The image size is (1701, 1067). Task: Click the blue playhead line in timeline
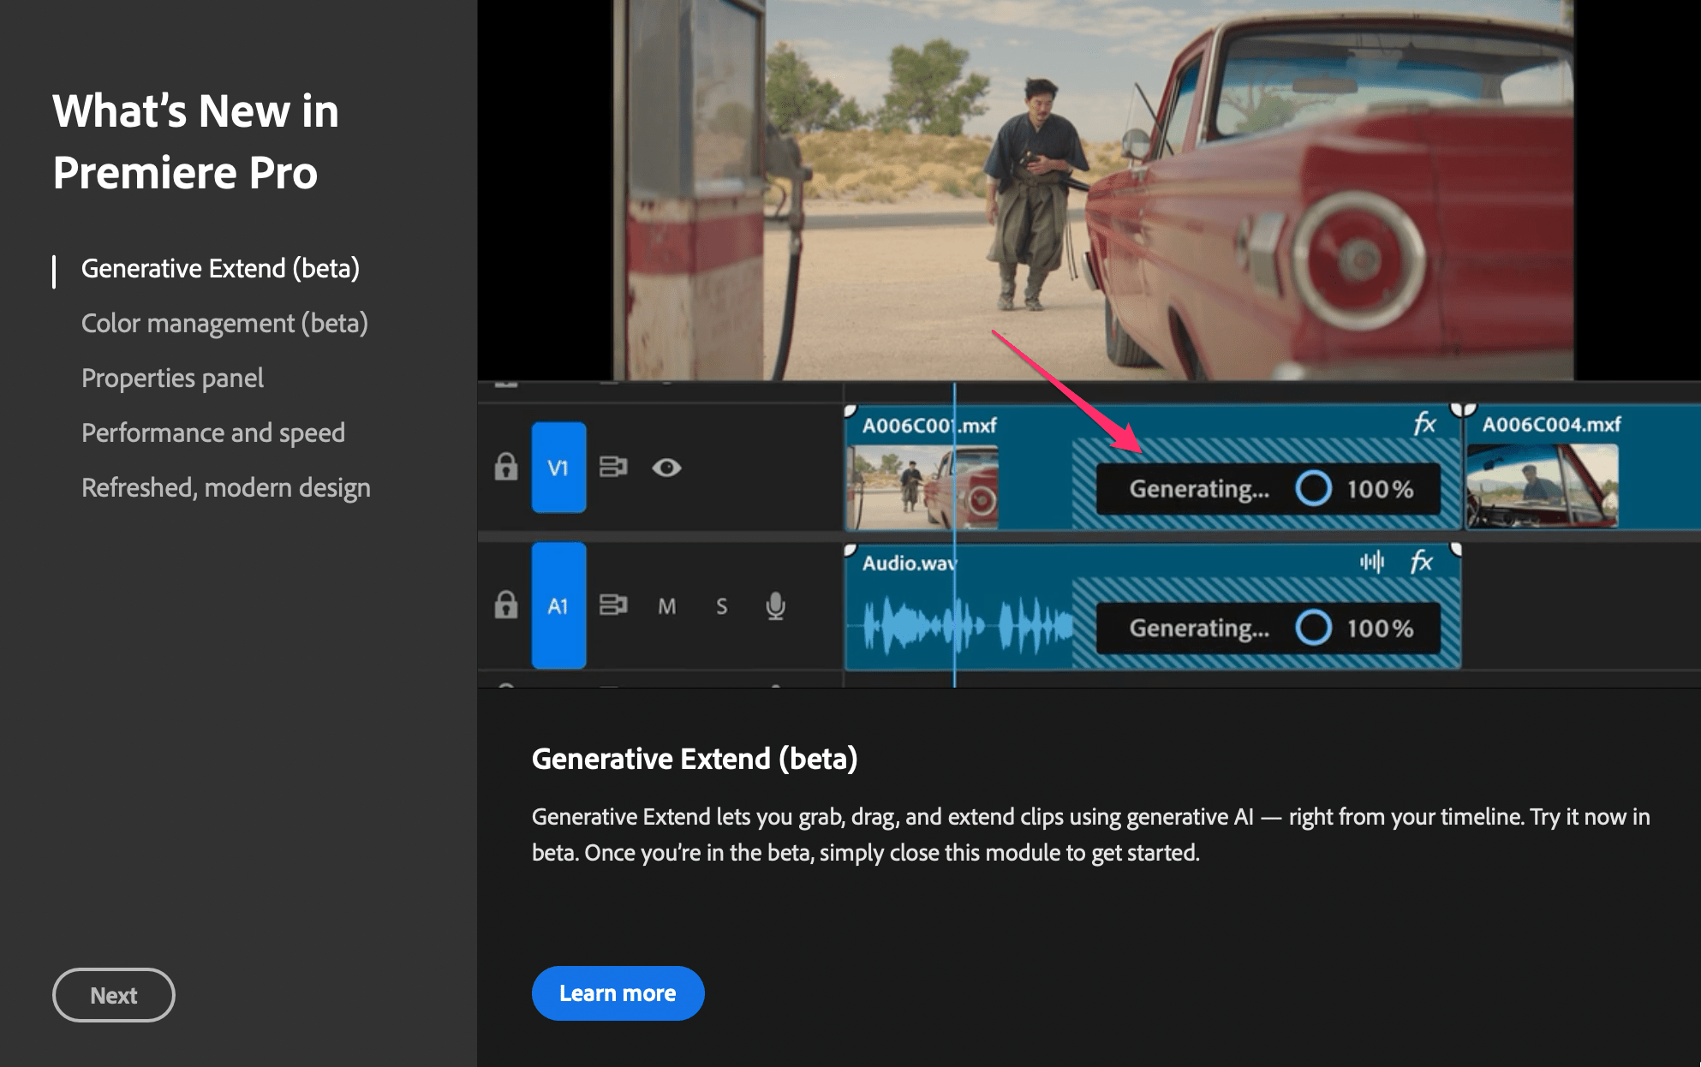[954, 535]
